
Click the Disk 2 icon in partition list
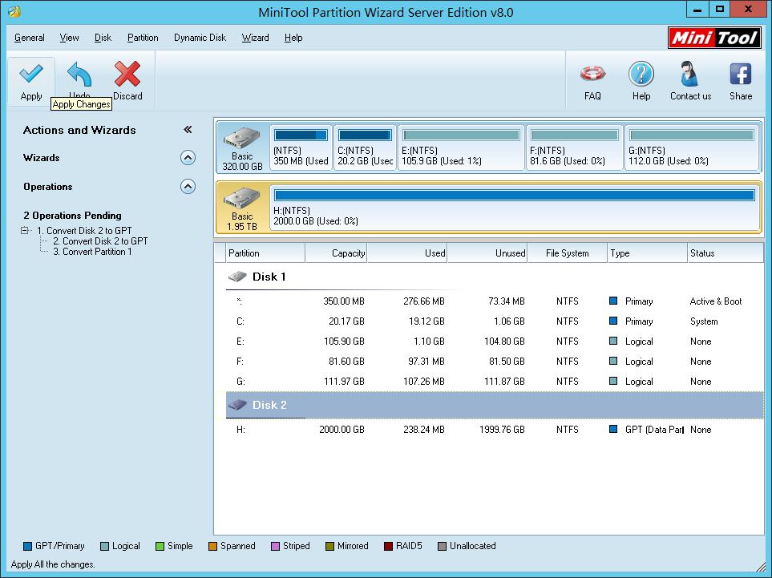237,405
